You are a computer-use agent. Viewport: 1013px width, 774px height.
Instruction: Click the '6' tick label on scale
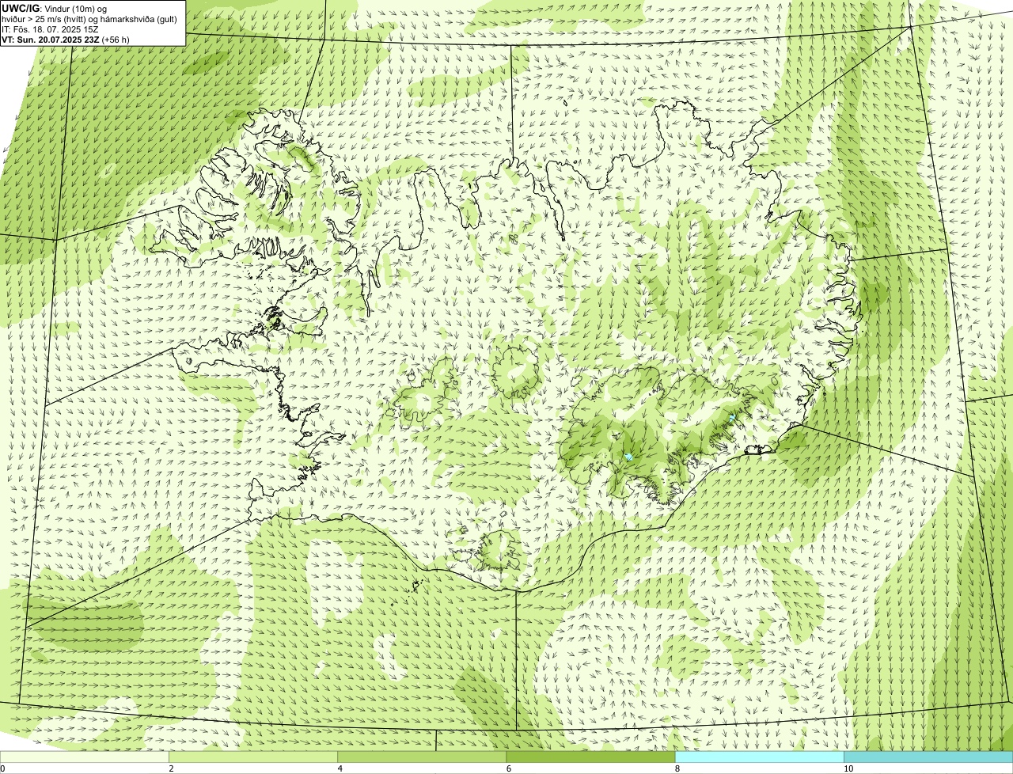[x=508, y=768]
